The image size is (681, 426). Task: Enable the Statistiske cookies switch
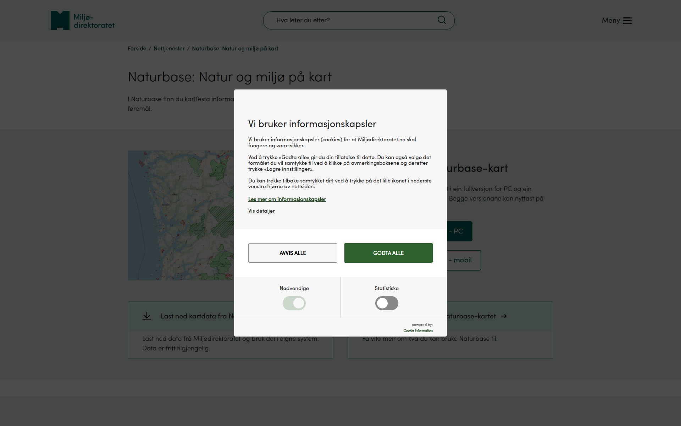tap(387, 303)
